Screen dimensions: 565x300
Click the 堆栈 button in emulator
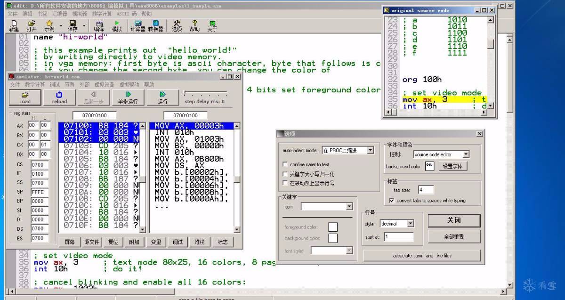[200, 242]
